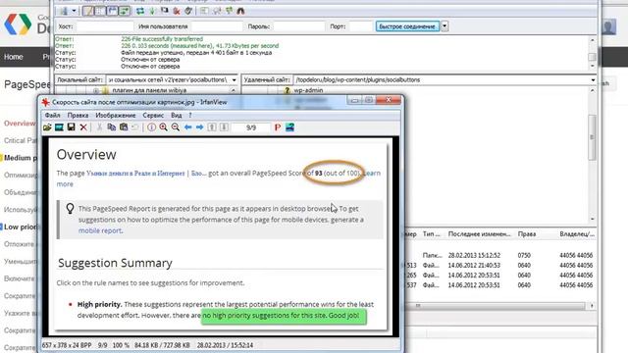The height and width of the screenshot is (353, 628).
Task: Toggle FileZilla transfer queue display
Action: (x=125, y=11)
